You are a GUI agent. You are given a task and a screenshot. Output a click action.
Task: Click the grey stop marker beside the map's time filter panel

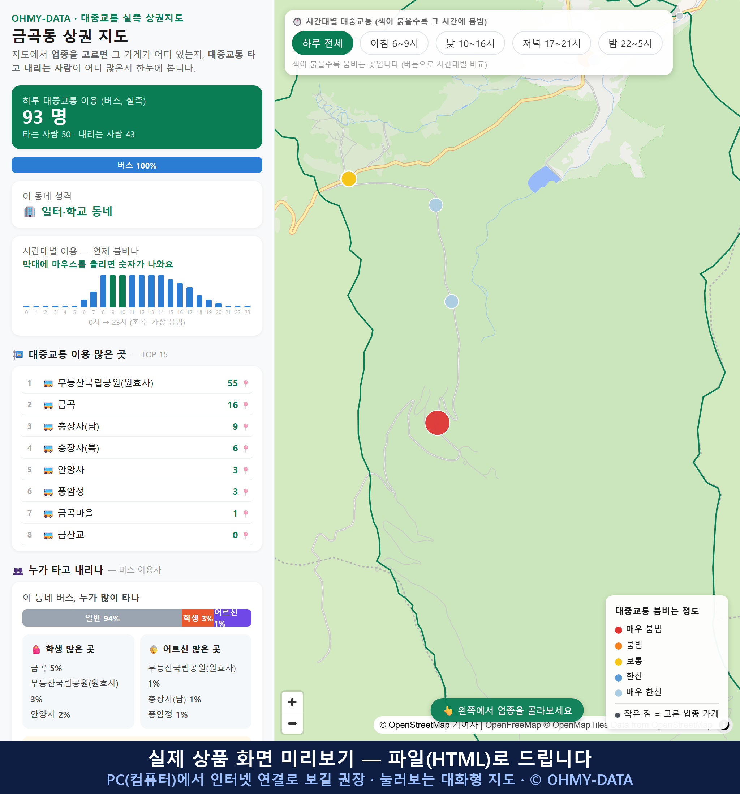[x=679, y=16]
